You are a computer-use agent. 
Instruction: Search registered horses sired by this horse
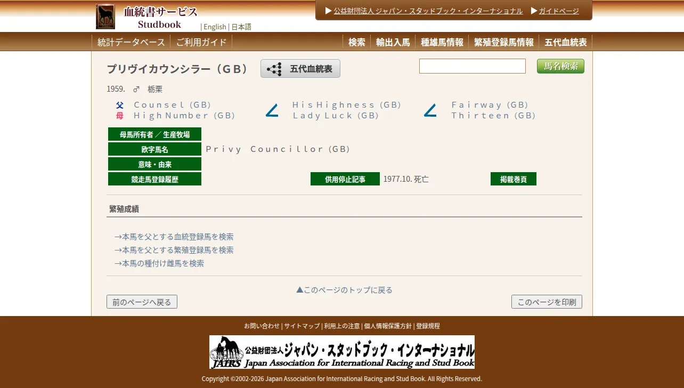click(174, 237)
